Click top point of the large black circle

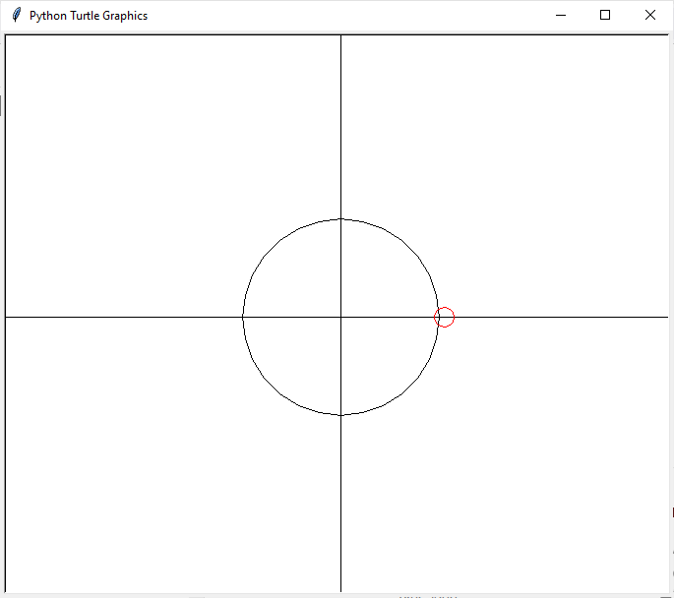[340, 219]
